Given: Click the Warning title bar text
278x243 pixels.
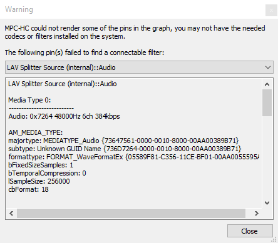Looking at the screenshot, I should point(19,9).
